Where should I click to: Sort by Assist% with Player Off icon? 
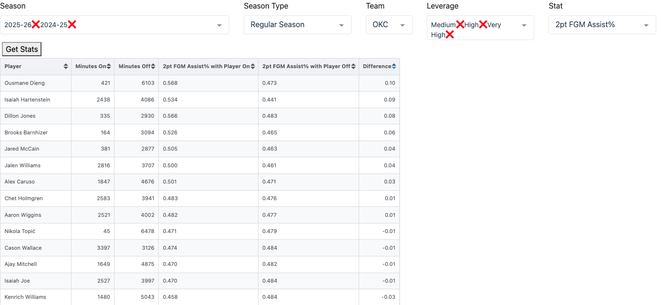(353, 67)
